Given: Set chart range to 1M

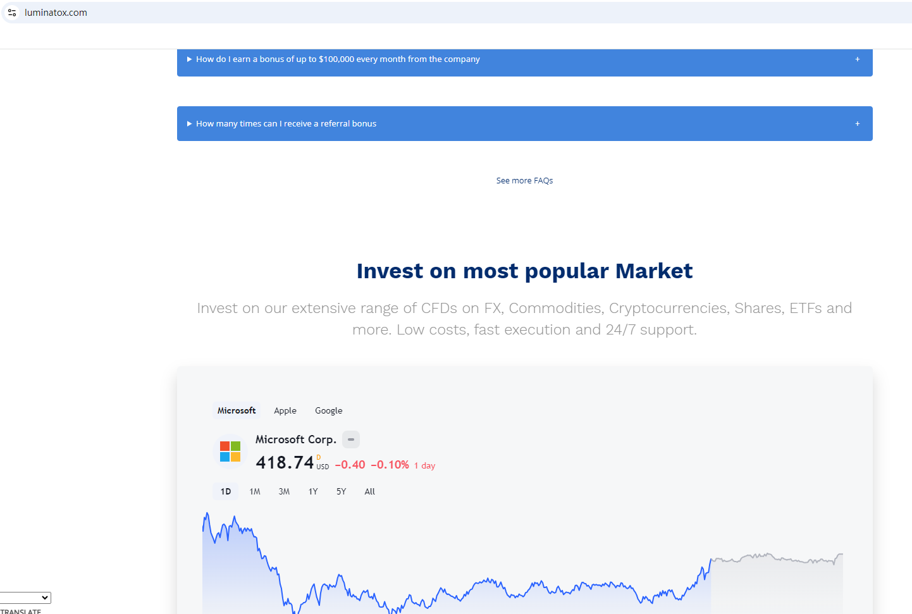Looking at the screenshot, I should [255, 492].
